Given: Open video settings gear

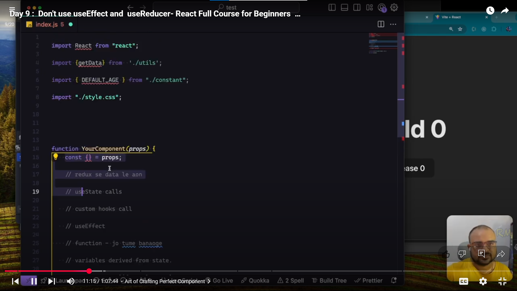Looking at the screenshot, I should pyautogui.click(x=483, y=281).
